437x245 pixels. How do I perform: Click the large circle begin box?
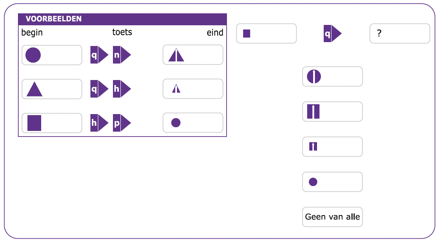(52, 55)
